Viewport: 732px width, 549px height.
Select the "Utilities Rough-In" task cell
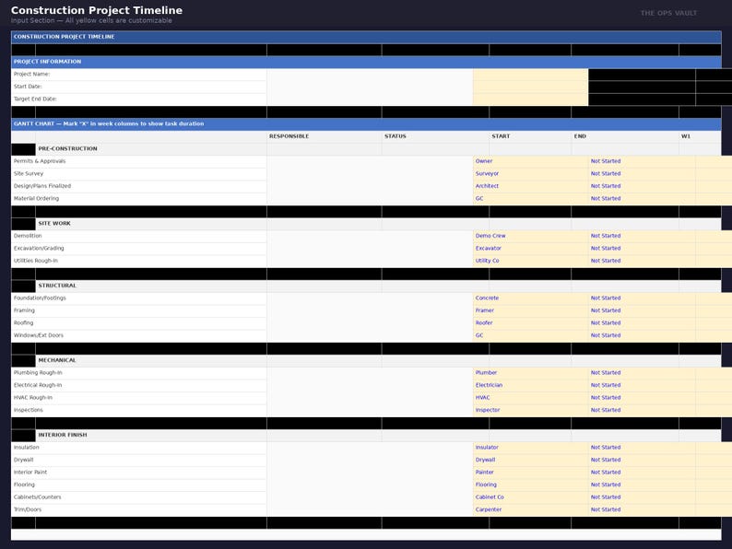click(x=138, y=262)
